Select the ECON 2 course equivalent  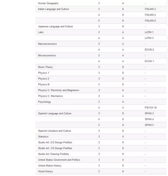click(149, 50)
